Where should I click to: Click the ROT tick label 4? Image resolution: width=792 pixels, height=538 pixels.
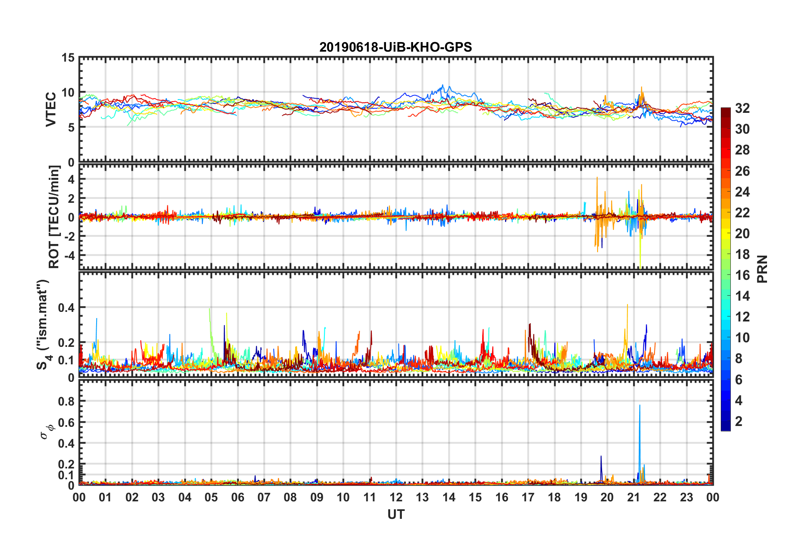pyautogui.click(x=72, y=179)
